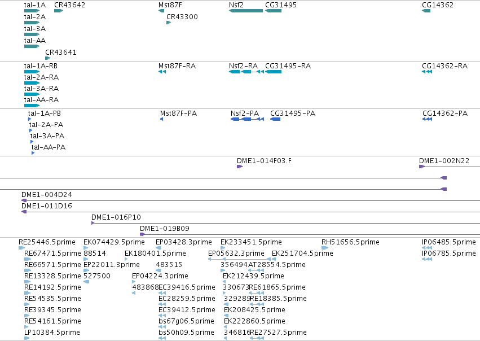This screenshot has width=480, height=341.
Task: Click the tal-3A-RA transcript label
Action: tap(41, 89)
